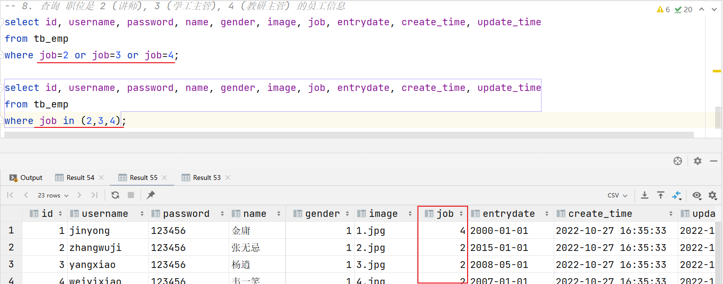Screen dimensions: 723x284
Task: Reload the query result page
Action: (x=115, y=195)
